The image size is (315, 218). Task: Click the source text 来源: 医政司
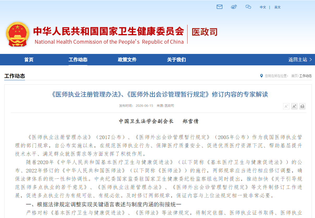(x=165, y=106)
